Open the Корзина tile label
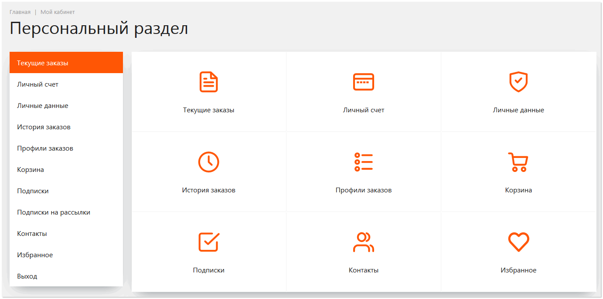 (x=518, y=190)
